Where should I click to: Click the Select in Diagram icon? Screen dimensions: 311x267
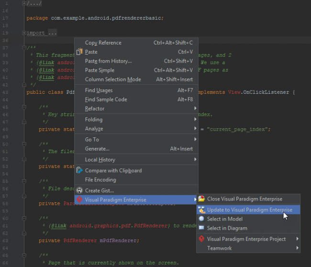tap(202, 228)
